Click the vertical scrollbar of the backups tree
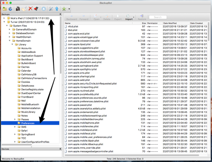 coord(61,45)
